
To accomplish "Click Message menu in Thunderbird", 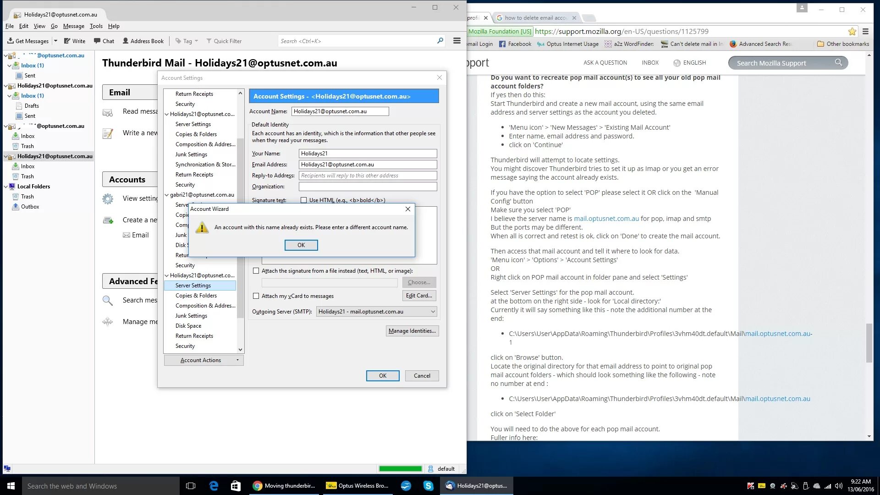I will [72, 25].
